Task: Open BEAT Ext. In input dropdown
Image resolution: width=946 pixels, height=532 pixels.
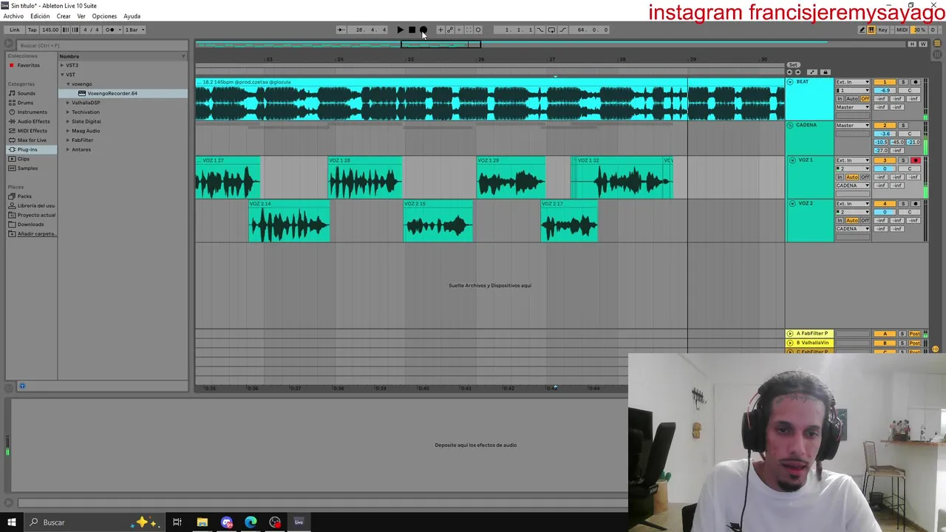Action: point(853,82)
